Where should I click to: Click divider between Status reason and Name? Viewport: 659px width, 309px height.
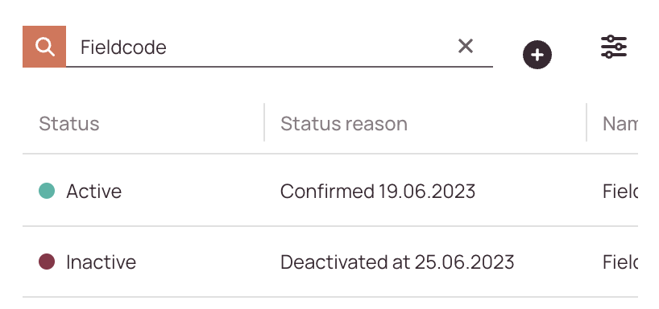(586, 122)
